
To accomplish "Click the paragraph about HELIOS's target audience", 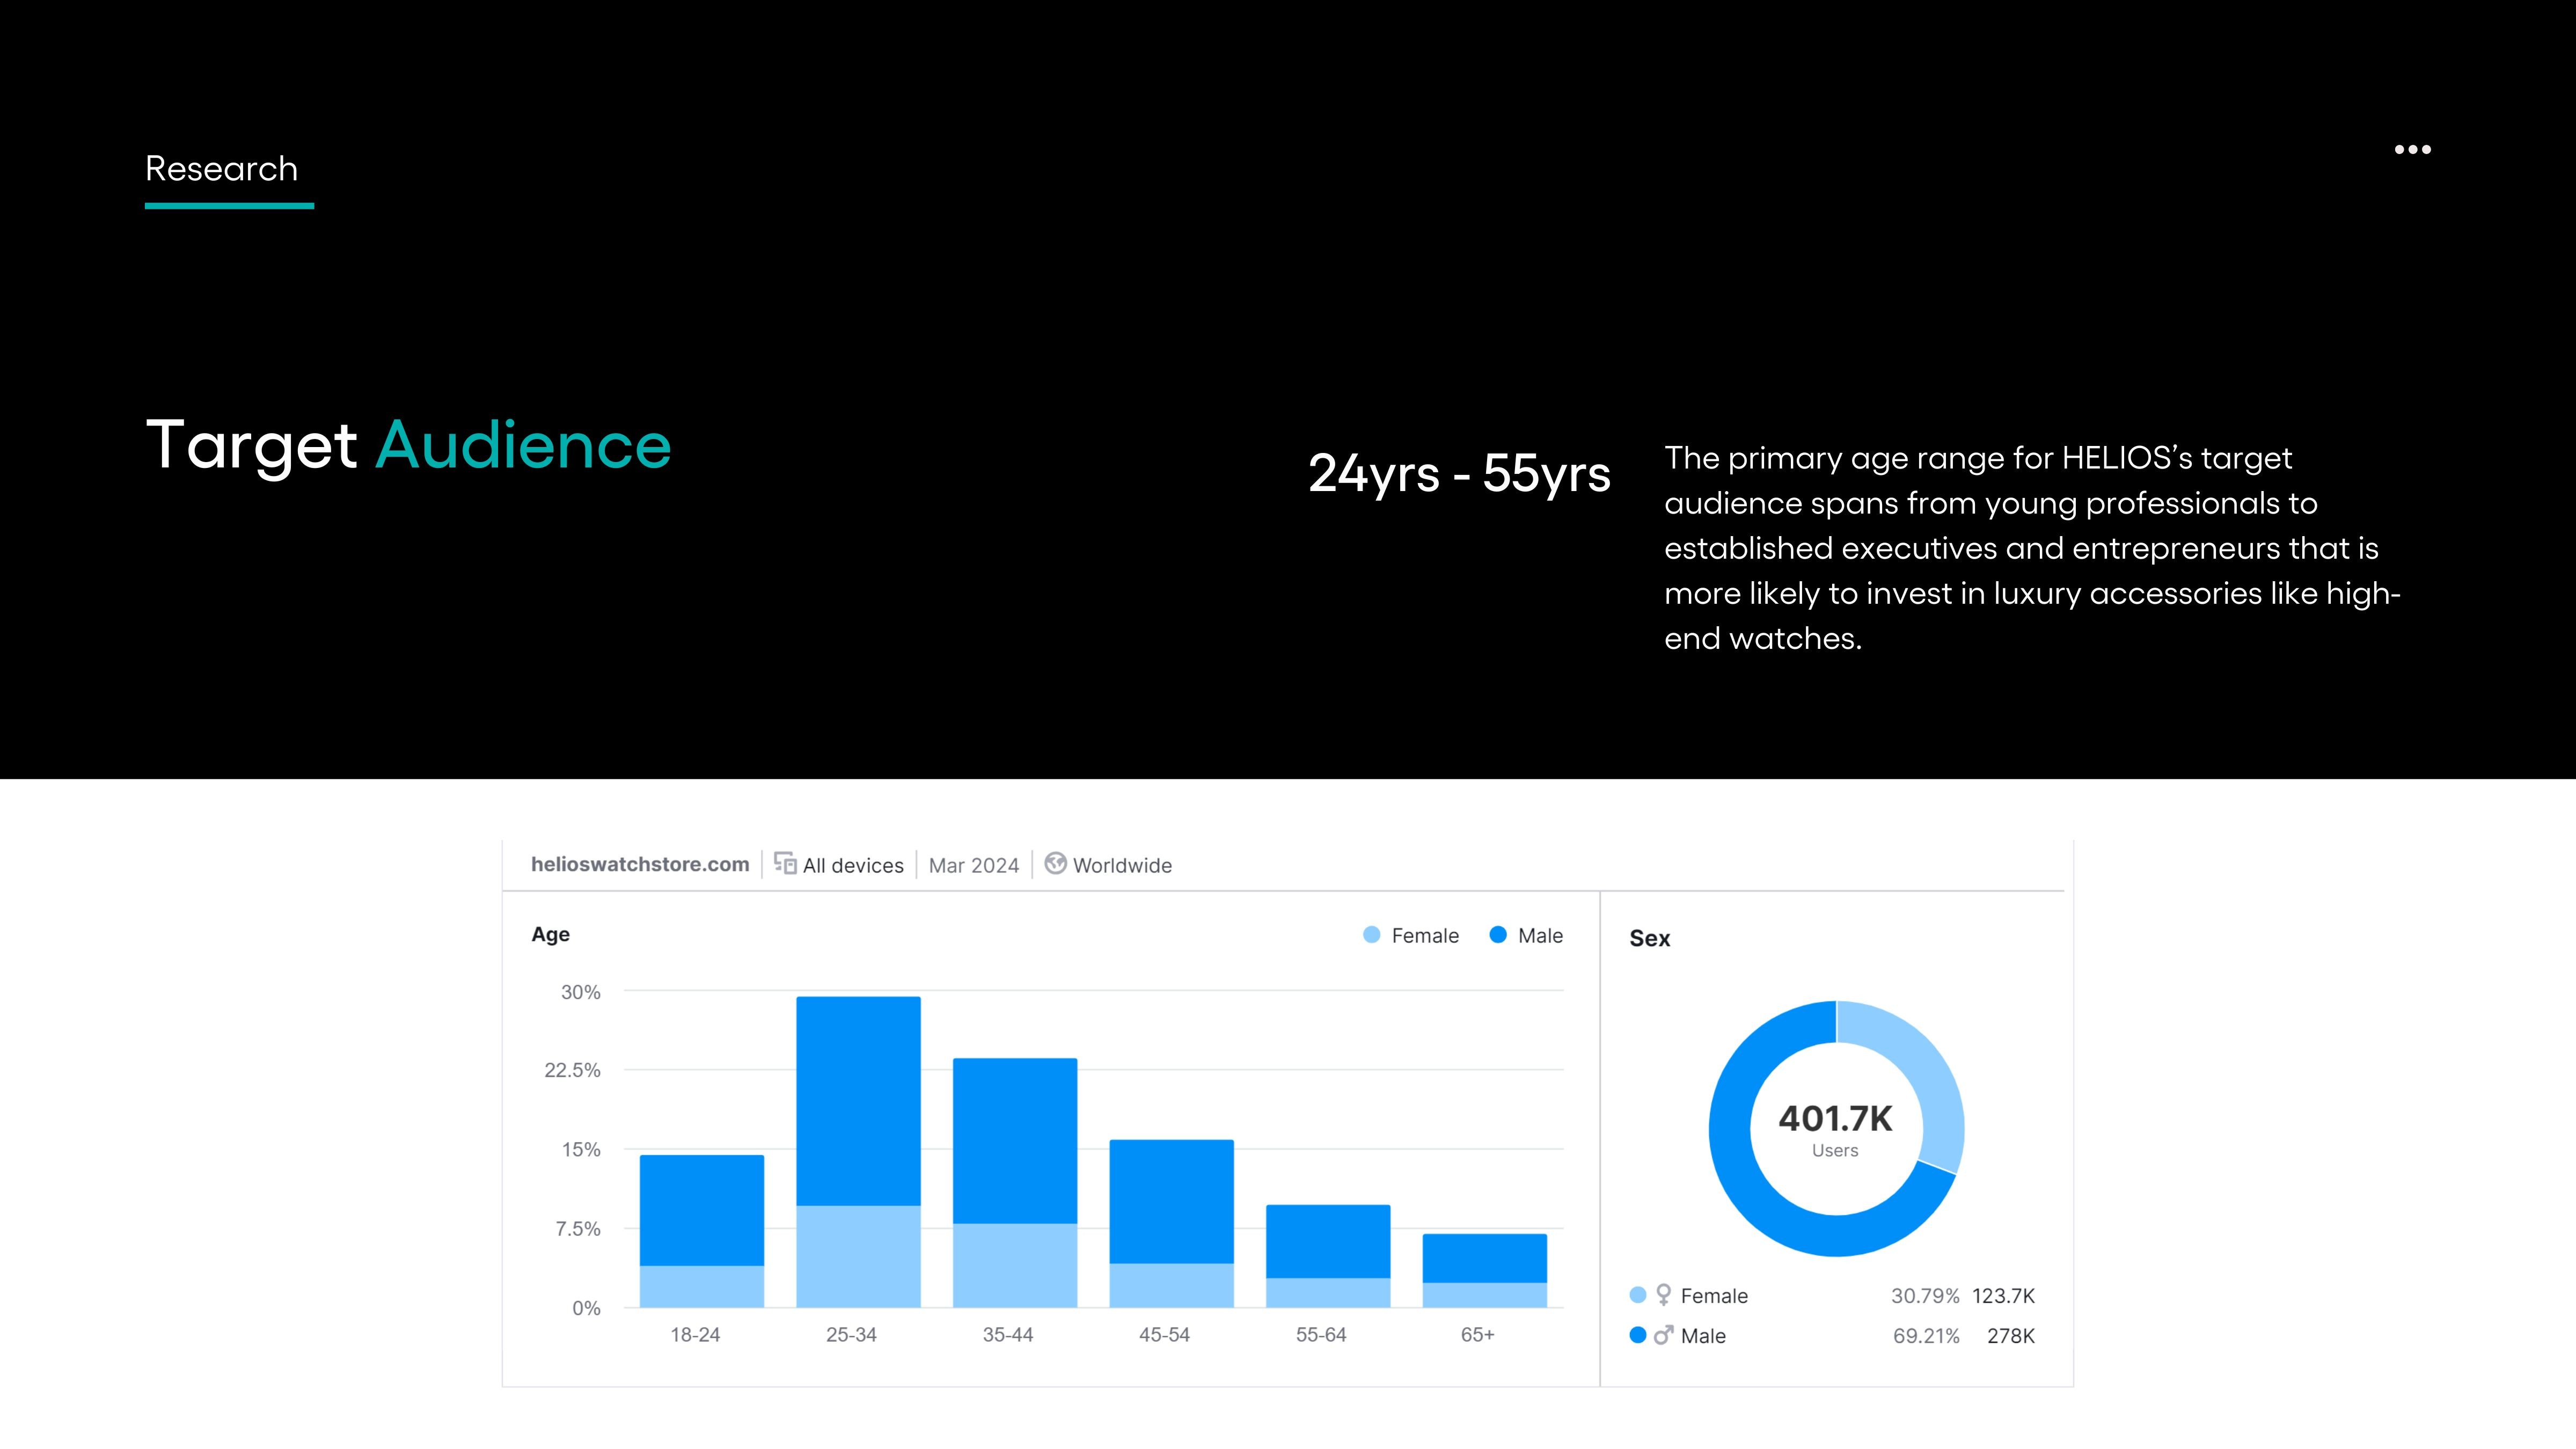I will click(2032, 548).
